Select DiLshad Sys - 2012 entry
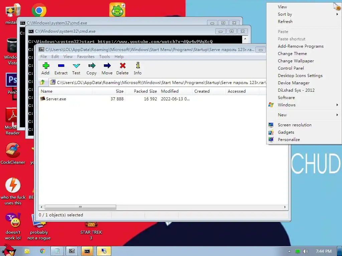 pyautogui.click(x=304, y=90)
